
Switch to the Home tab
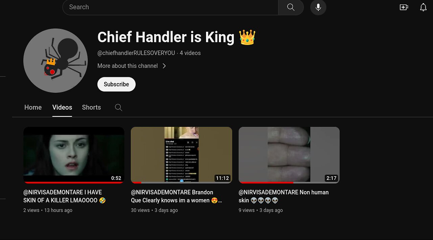[33, 107]
